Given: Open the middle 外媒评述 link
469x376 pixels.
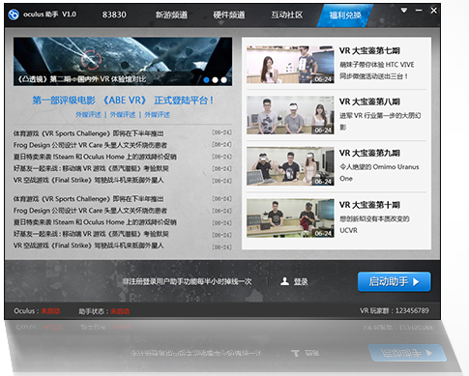Looking at the screenshot, I should pos(123,115).
